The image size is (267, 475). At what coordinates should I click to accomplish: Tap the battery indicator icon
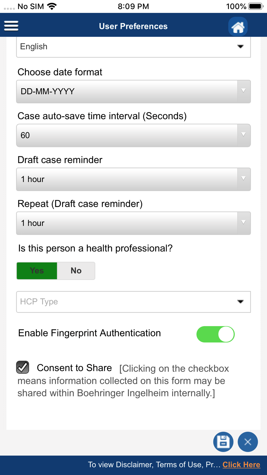tap(256, 6)
